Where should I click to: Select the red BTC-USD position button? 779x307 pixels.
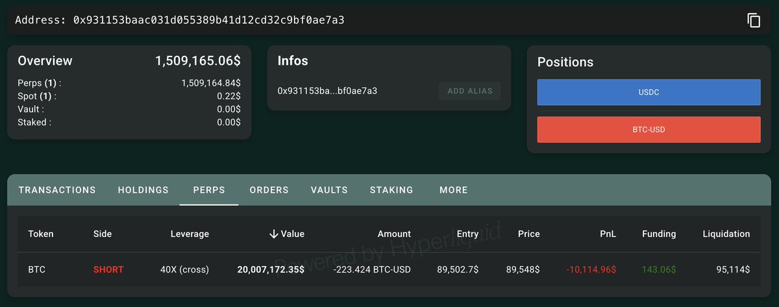(649, 130)
